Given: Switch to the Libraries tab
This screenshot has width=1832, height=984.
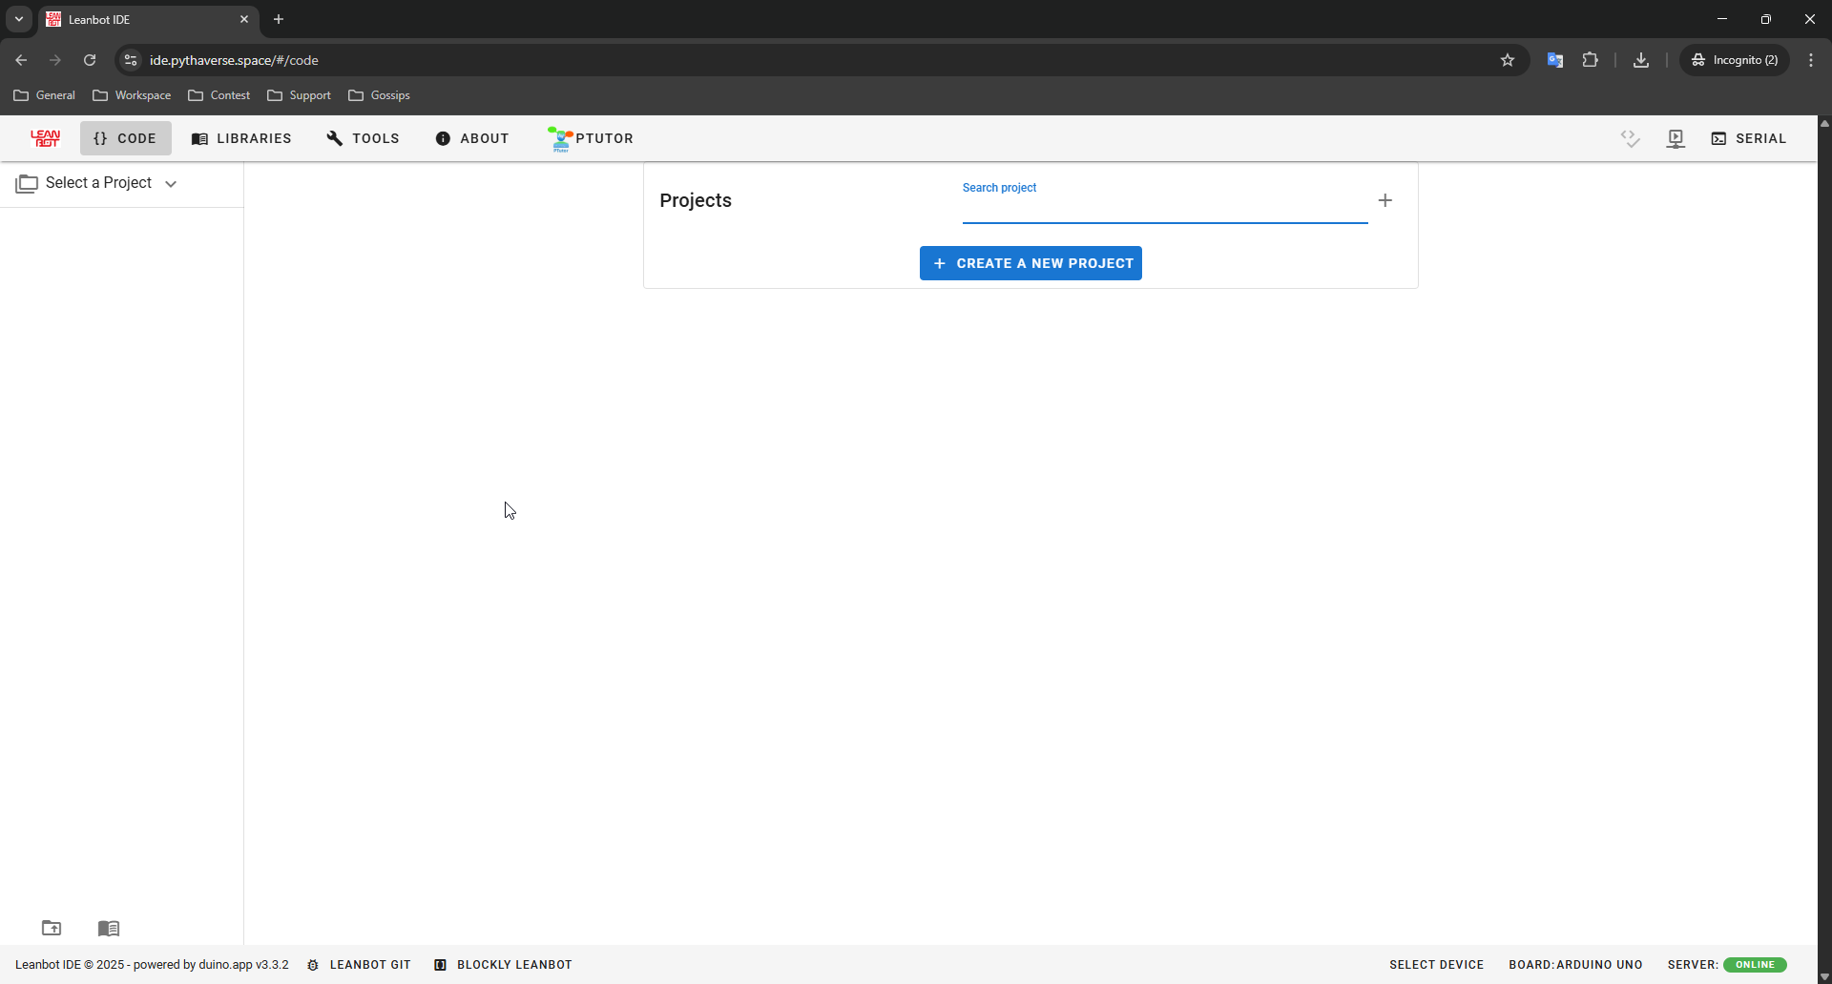Looking at the screenshot, I should [241, 138].
